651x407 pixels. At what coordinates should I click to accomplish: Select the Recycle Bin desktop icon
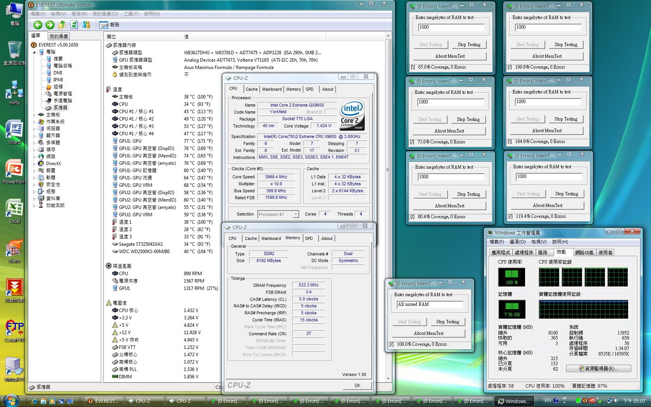tap(14, 53)
